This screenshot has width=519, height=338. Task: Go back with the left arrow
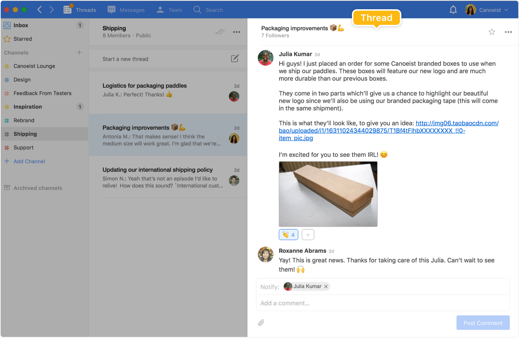coord(40,10)
